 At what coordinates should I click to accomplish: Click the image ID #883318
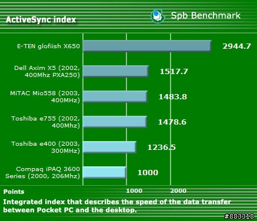pos(239,216)
